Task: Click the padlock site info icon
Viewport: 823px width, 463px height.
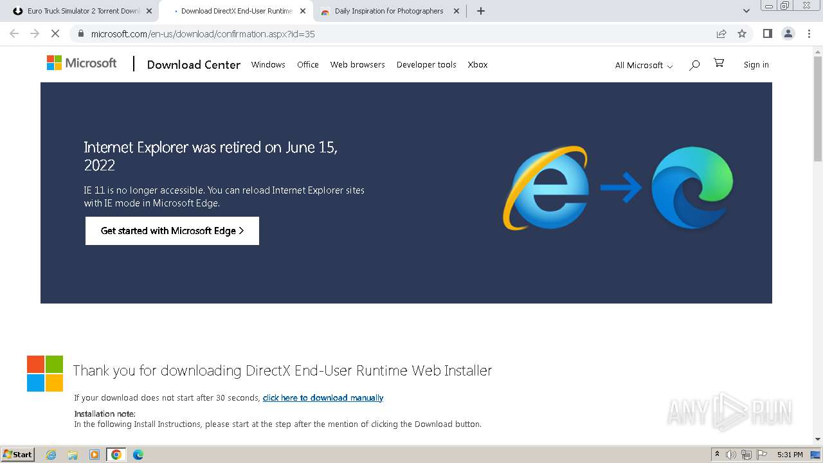Action: tap(80, 33)
